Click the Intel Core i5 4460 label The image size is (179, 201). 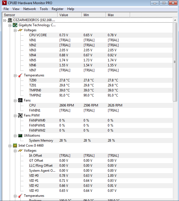(x=31, y=146)
